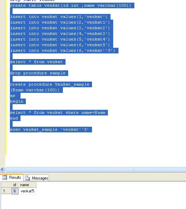The width and height of the screenshot is (186, 209).
Task: Click the create table venkat line
Action: (x=70, y=5)
